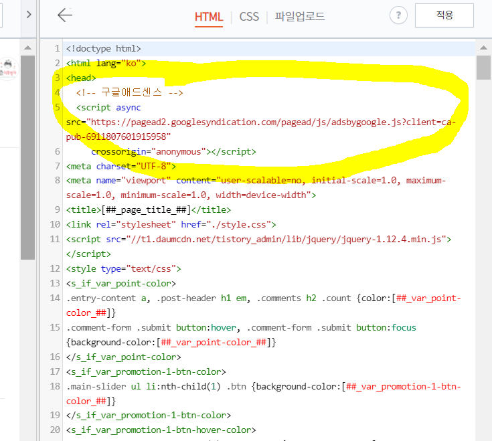Click the blog profile thumbnail
The height and width of the screenshot is (441, 492).
tap(9, 69)
